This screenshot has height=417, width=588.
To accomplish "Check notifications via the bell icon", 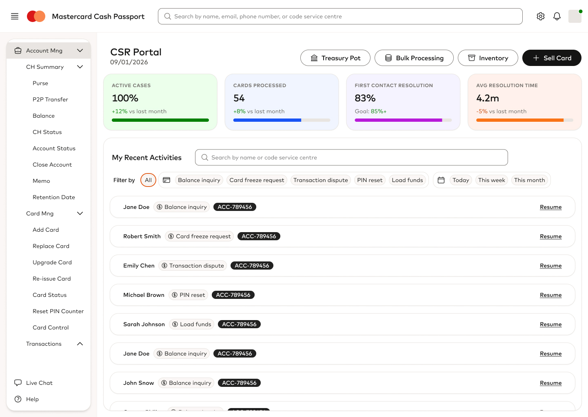I will 557,16.
